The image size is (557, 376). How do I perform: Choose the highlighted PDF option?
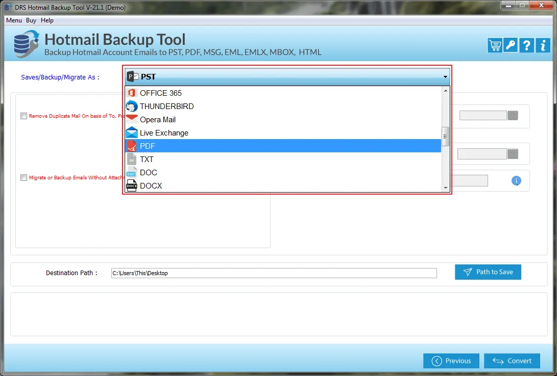pyautogui.click(x=283, y=146)
